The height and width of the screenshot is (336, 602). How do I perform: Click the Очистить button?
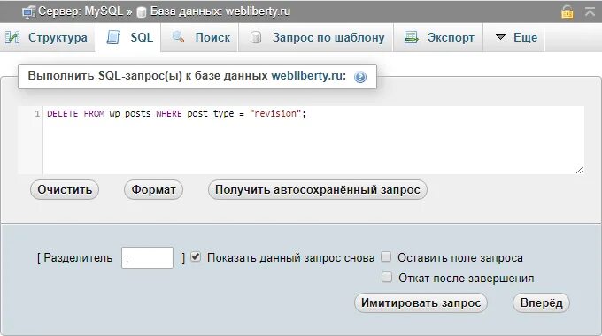65,189
